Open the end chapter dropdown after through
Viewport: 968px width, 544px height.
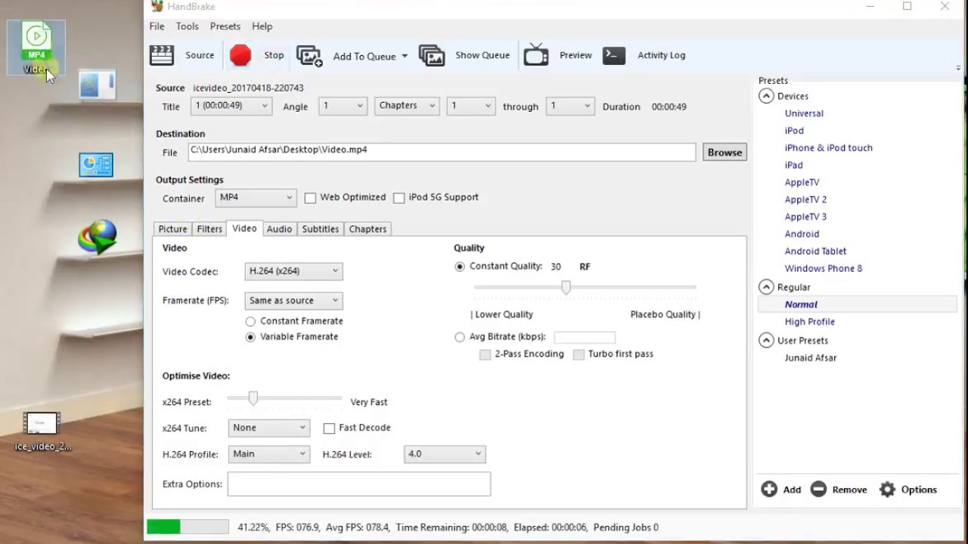[x=570, y=106]
